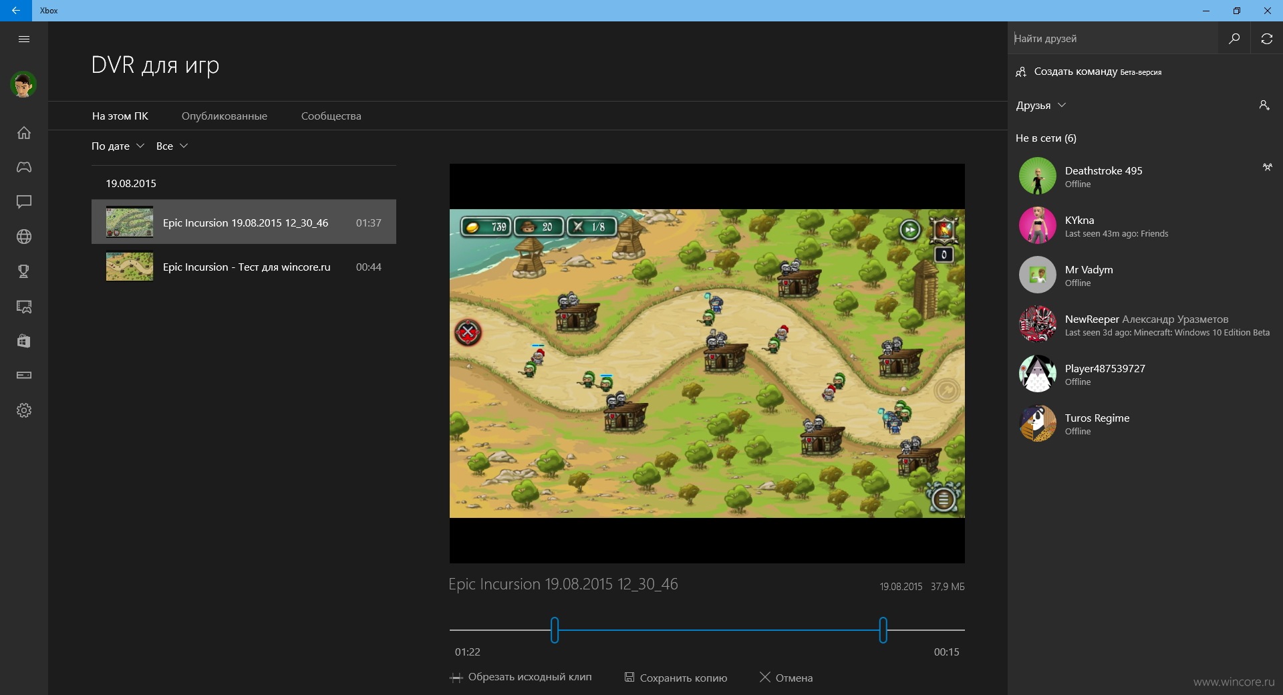Screen dimensions: 1283x695
Task: Switch to the 'На этом ПК' tab
Action: point(120,116)
